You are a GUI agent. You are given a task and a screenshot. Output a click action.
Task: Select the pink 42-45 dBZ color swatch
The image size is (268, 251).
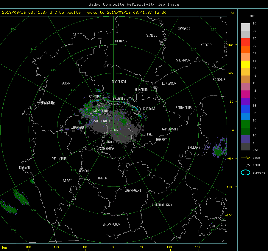[x=245, y=87]
